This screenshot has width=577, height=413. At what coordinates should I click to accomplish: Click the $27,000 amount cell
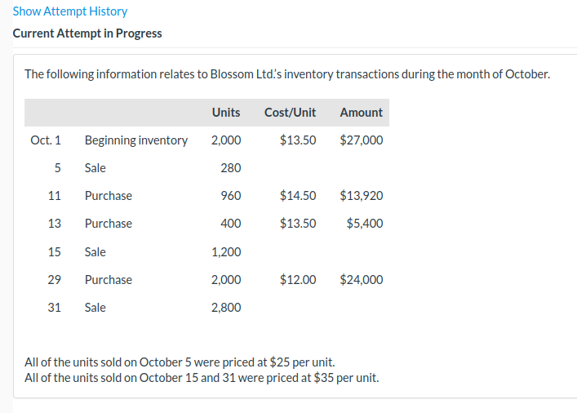pyautogui.click(x=361, y=140)
